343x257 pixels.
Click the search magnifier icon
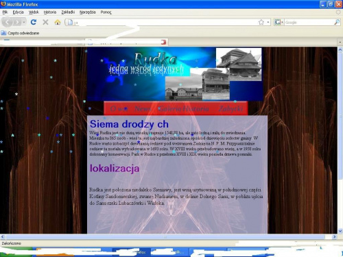pyautogui.click(x=337, y=22)
